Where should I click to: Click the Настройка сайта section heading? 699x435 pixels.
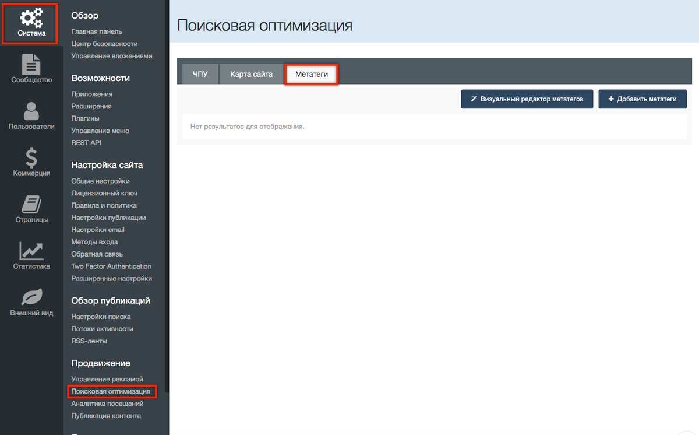coord(107,165)
